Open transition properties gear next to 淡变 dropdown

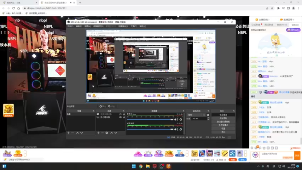[208, 115]
